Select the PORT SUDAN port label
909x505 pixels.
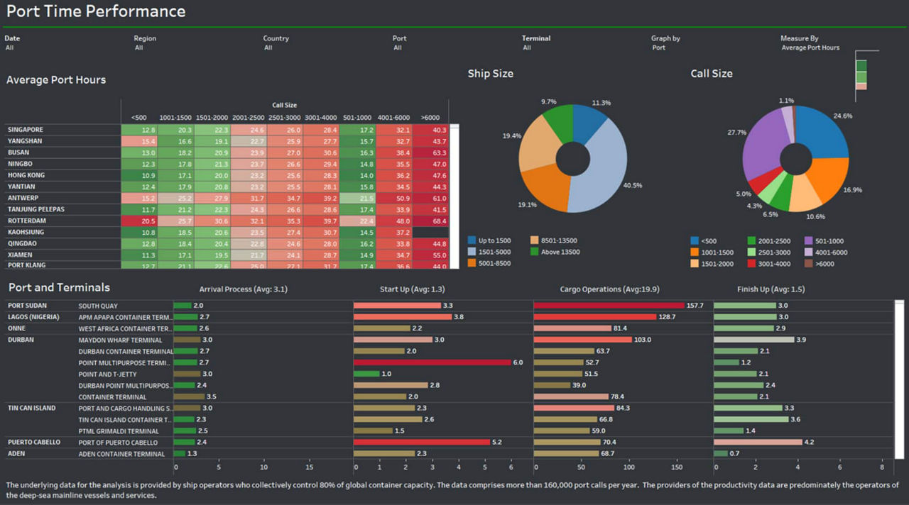pos(28,306)
